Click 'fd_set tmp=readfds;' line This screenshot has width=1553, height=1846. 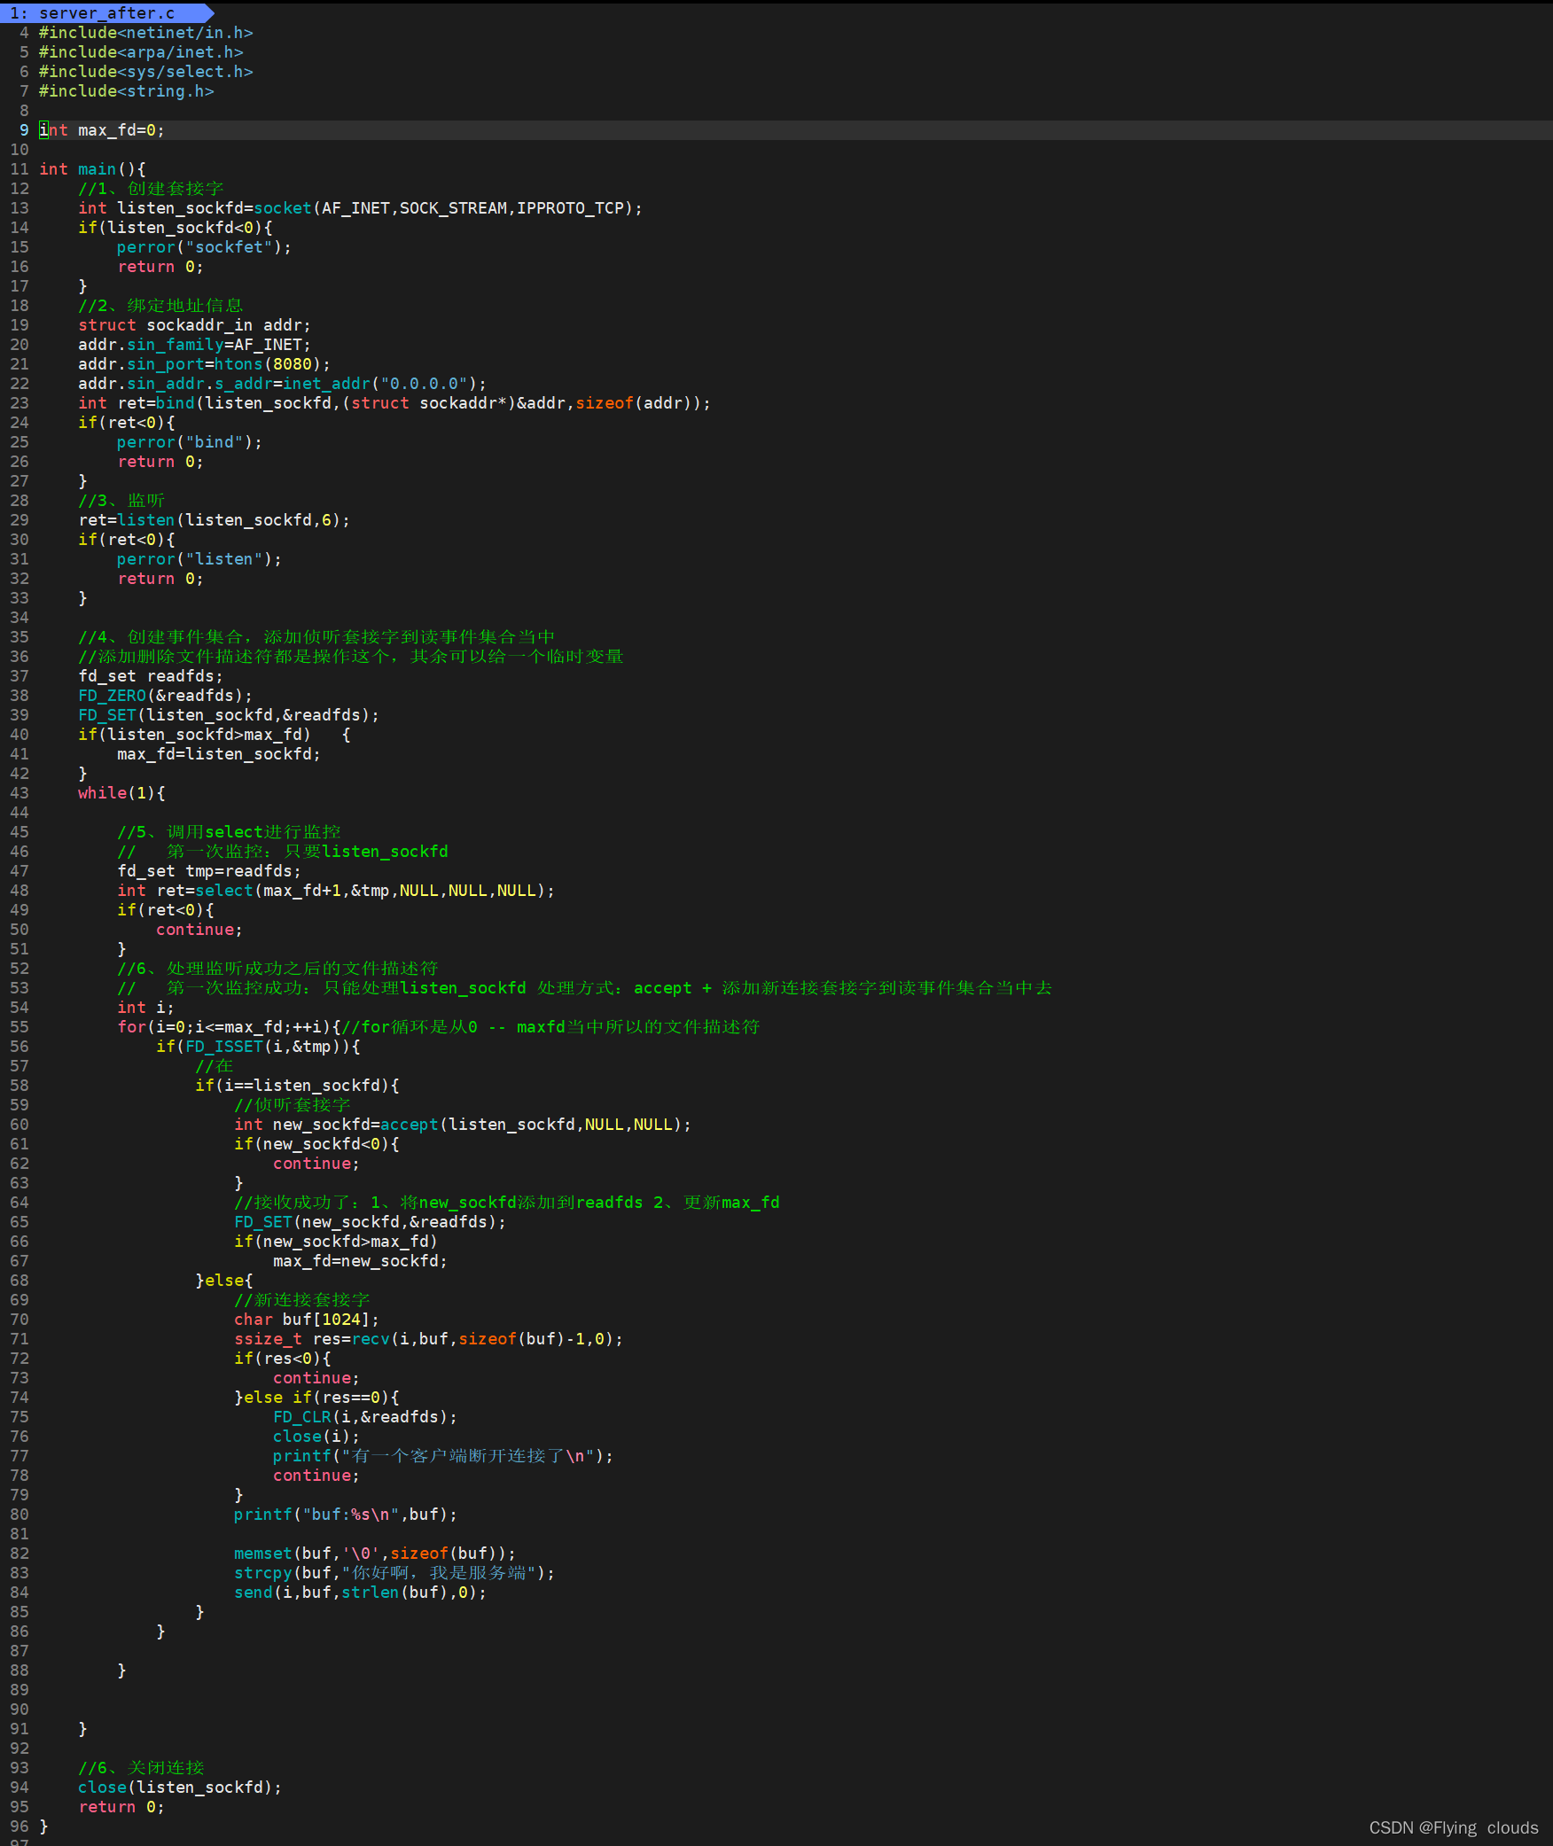(209, 871)
